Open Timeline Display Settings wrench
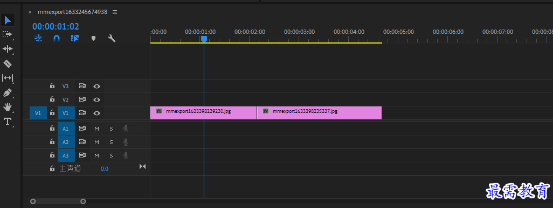 (112, 38)
